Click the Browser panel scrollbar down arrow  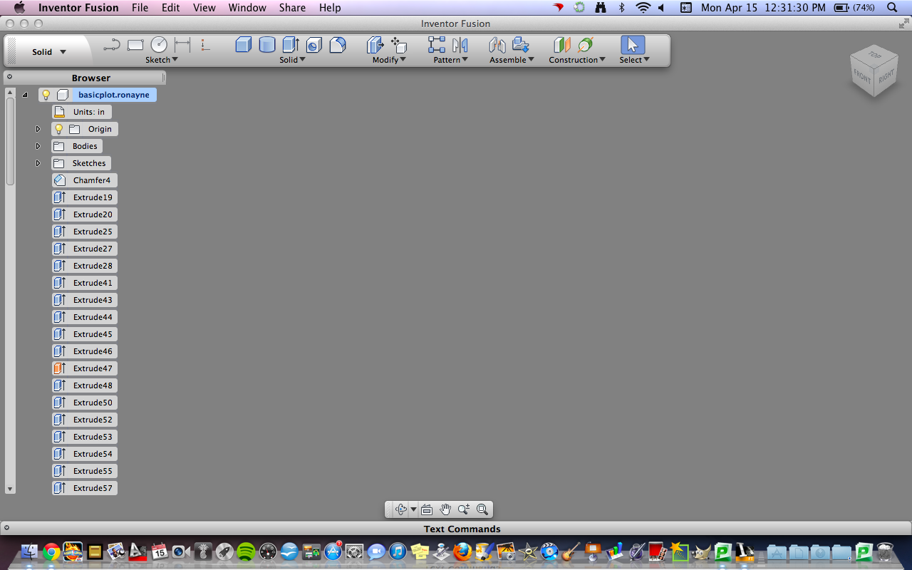coord(9,489)
